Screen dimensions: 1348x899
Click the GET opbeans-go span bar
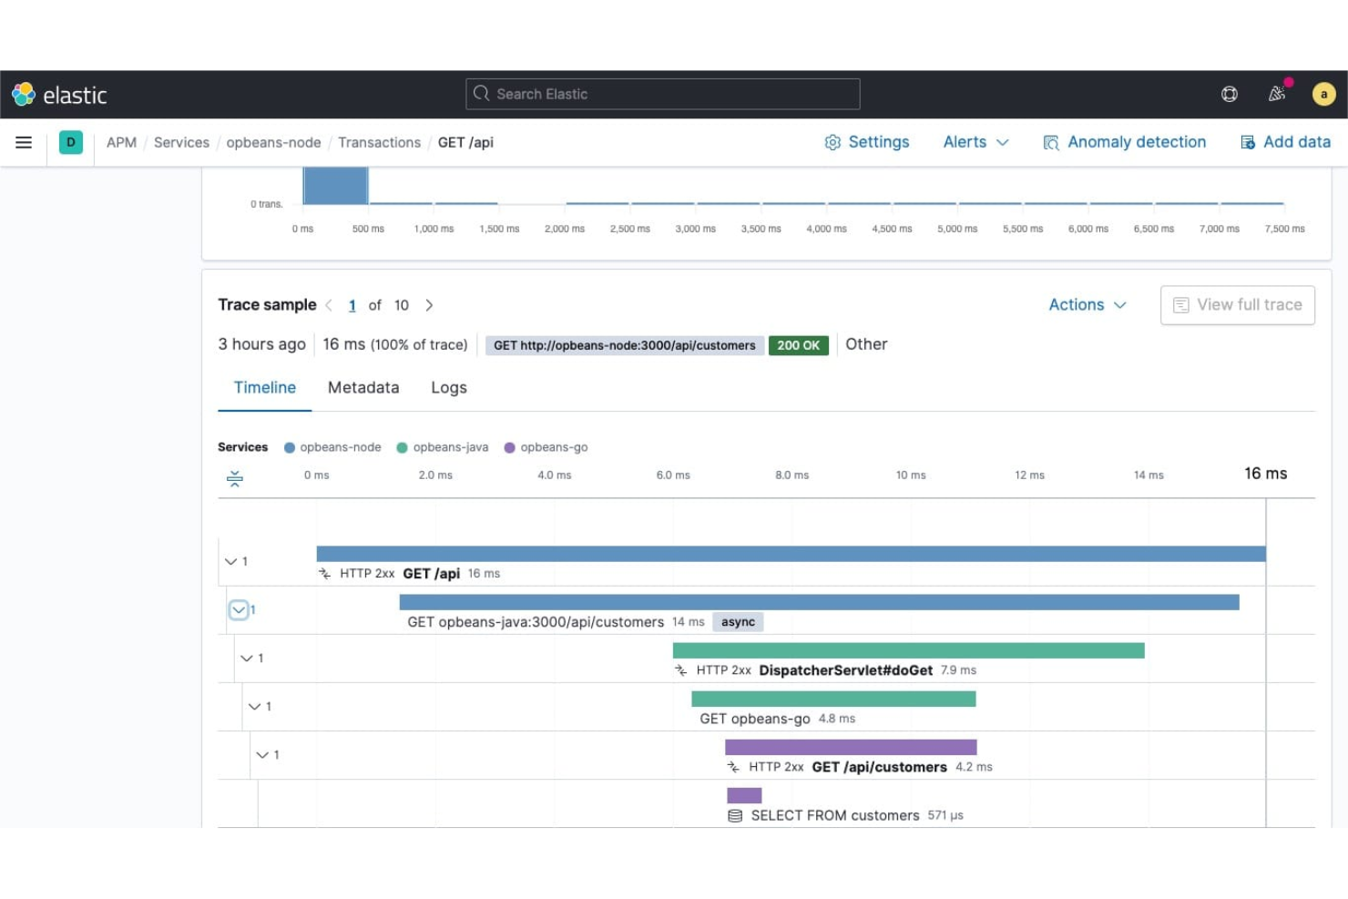click(x=833, y=699)
